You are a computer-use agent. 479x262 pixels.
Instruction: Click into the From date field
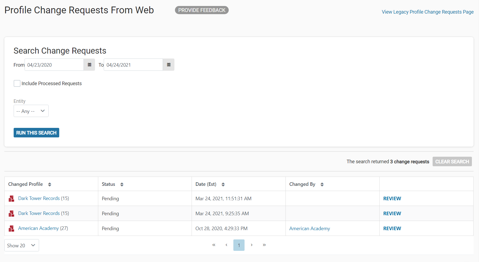(x=54, y=65)
